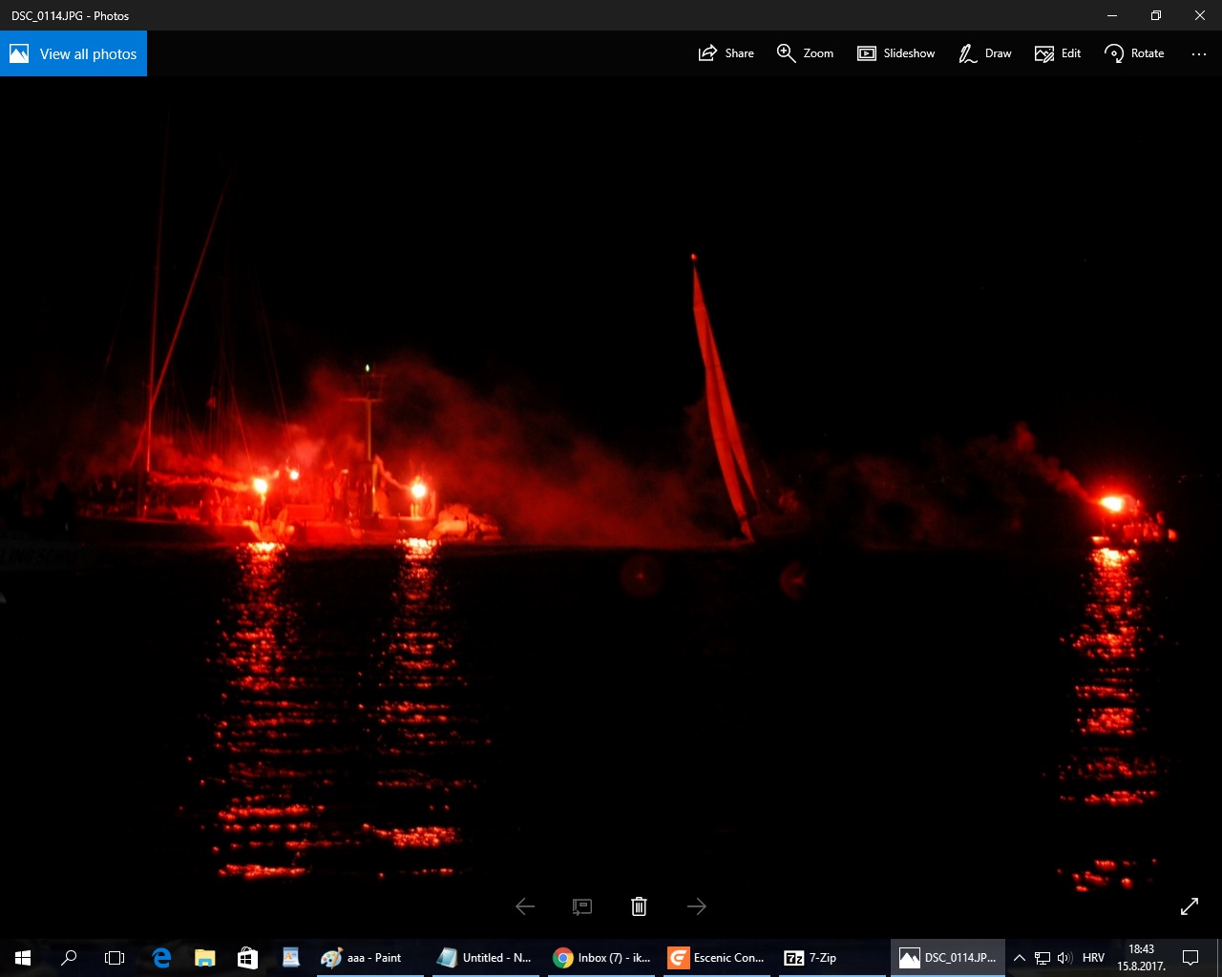Open the Draw tool
The height and width of the screenshot is (977, 1222).
[x=983, y=53]
